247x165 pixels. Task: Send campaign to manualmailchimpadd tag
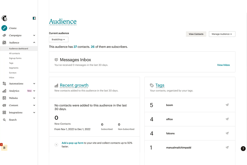(227, 147)
